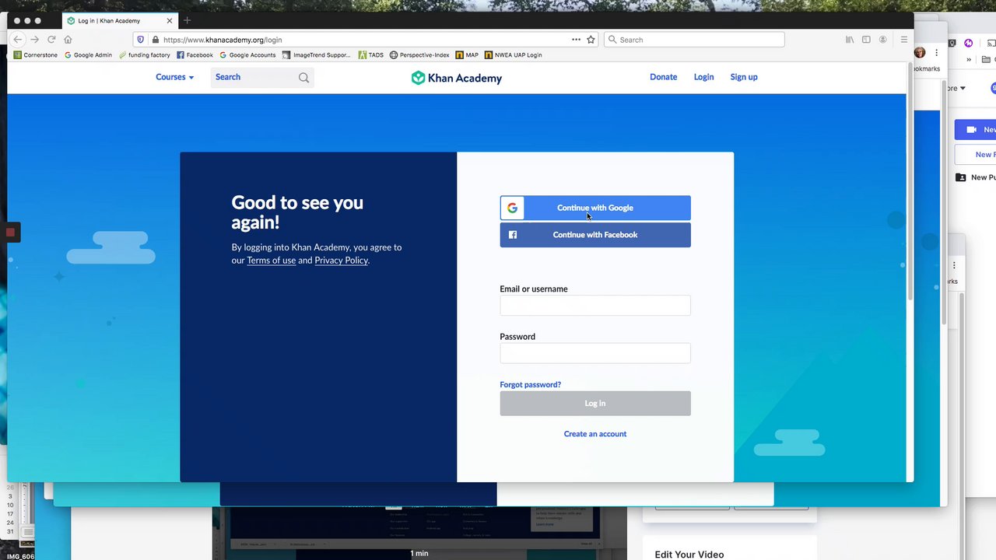
Task: Open the Perspective-Index bookmark
Action: click(419, 55)
